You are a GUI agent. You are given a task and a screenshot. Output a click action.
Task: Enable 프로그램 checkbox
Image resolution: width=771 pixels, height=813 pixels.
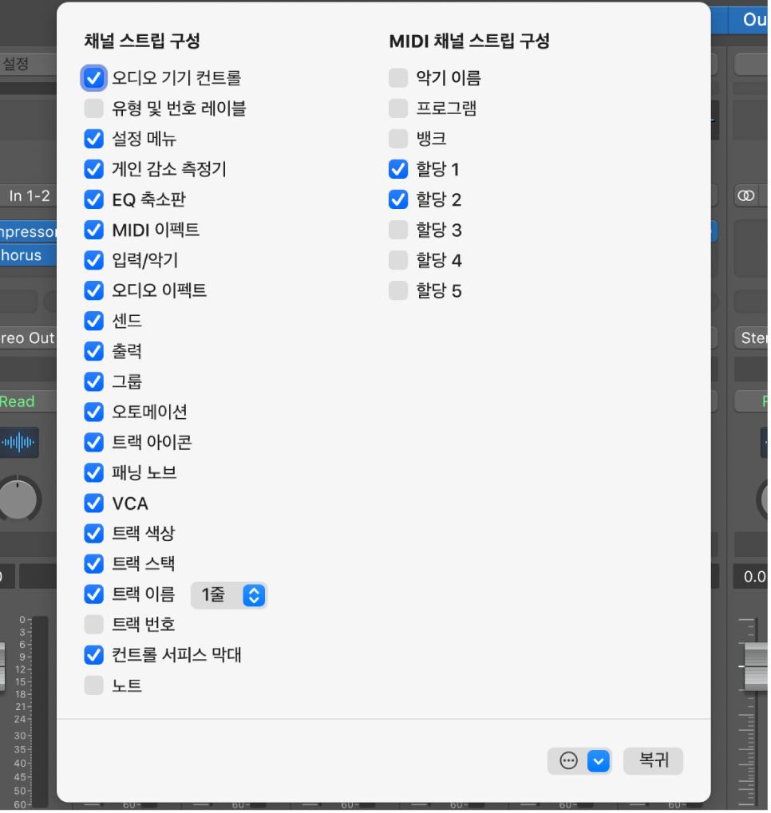[x=398, y=109]
